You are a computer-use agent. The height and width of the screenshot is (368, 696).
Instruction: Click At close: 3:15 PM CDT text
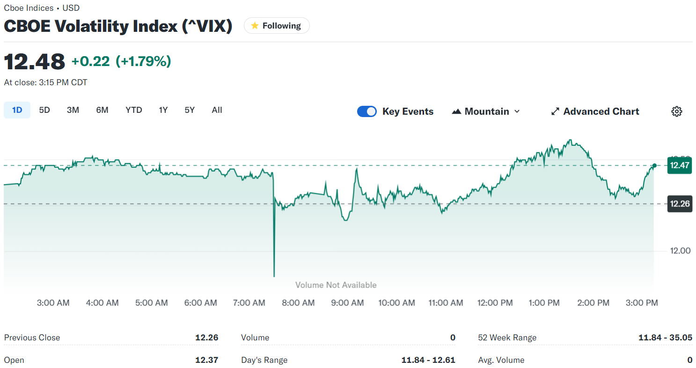point(45,82)
